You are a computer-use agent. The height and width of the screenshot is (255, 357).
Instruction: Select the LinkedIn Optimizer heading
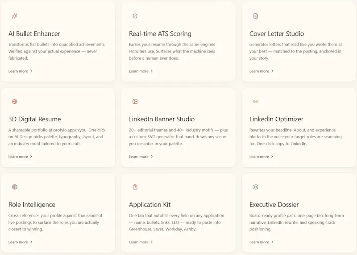[x=276, y=119]
